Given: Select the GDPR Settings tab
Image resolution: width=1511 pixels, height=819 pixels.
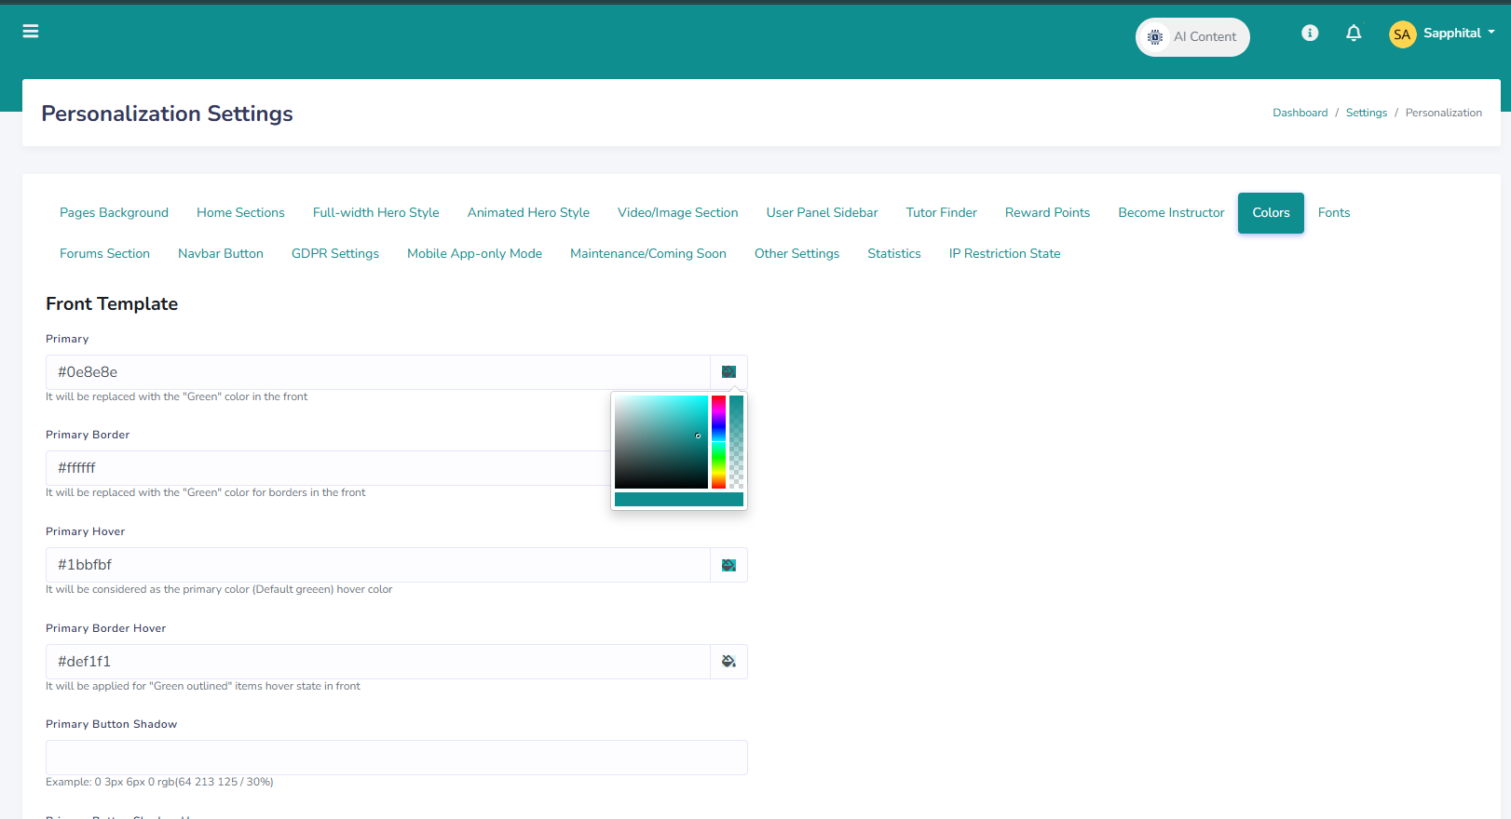Looking at the screenshot, I should (x=335, y=254).
